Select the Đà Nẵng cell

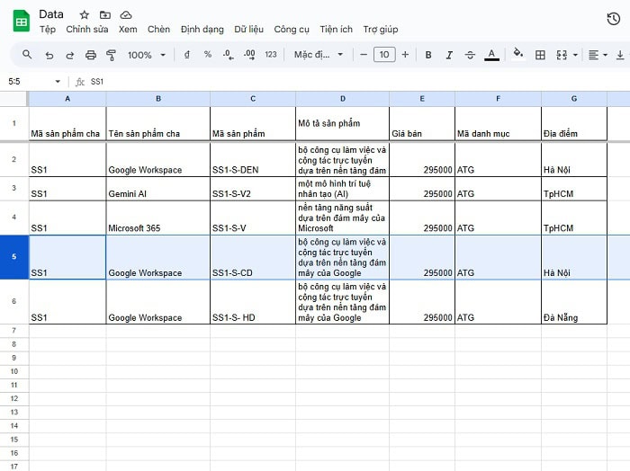click(x=574, y=302)
